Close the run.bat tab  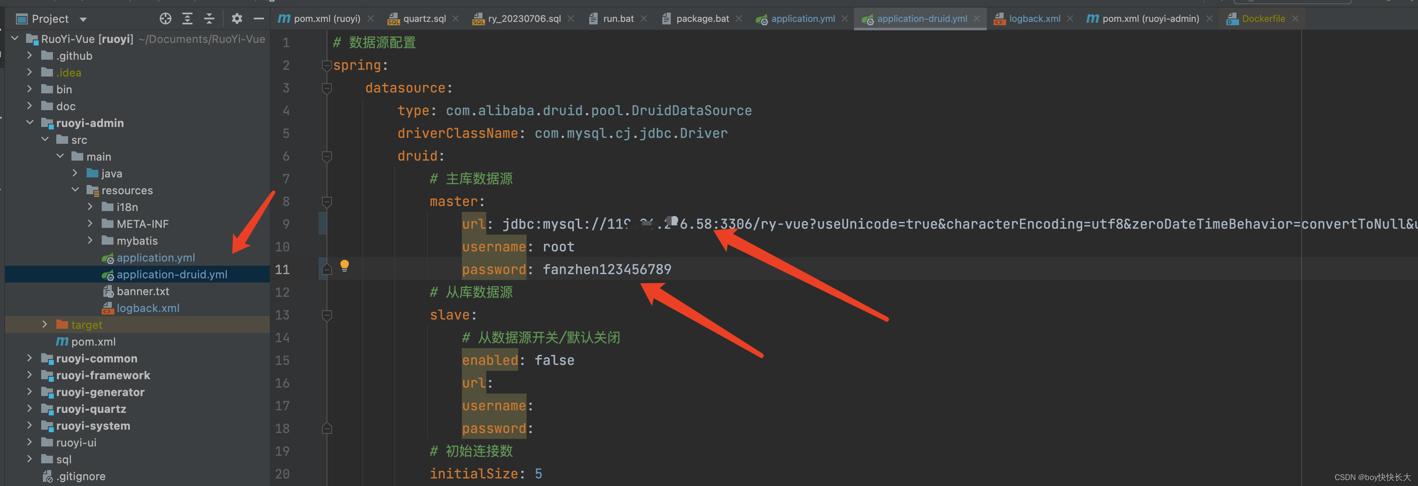point(644,19)
